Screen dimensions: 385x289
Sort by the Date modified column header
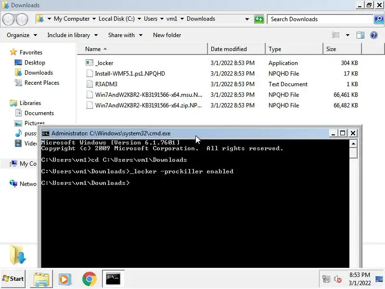point(236,49)
